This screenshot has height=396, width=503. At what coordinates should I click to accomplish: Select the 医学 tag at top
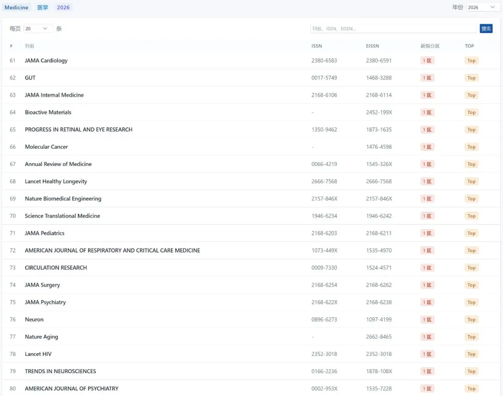[42, 7]
